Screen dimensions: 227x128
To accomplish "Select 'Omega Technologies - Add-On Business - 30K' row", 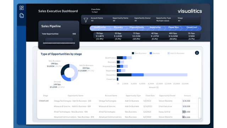I will coord(72,101).
